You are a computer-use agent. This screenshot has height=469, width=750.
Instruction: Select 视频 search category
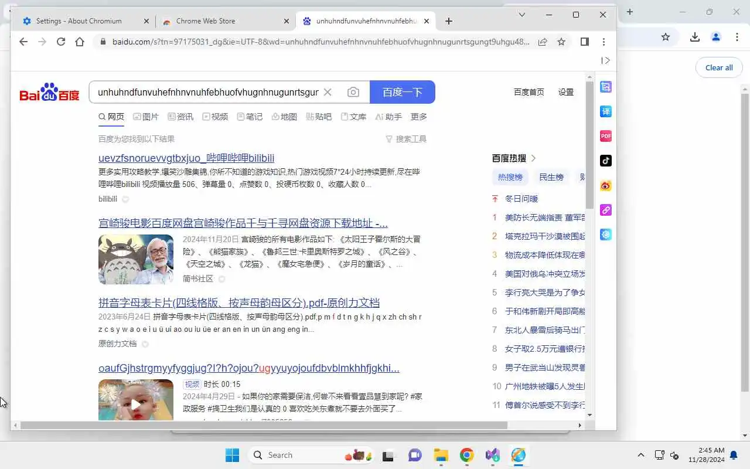(x=215, y=117)
